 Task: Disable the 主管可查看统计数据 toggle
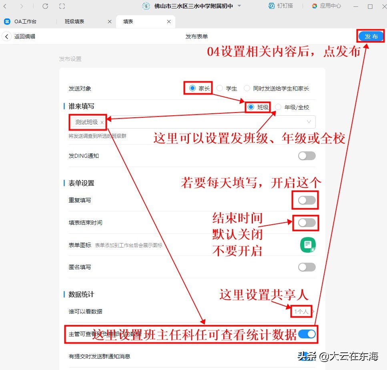click(307, 334)
